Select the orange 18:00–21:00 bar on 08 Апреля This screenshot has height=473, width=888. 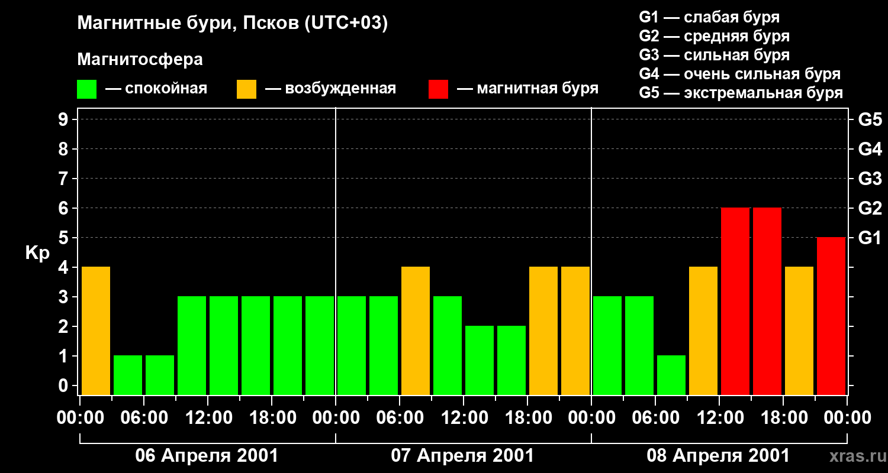pos(799,331)
